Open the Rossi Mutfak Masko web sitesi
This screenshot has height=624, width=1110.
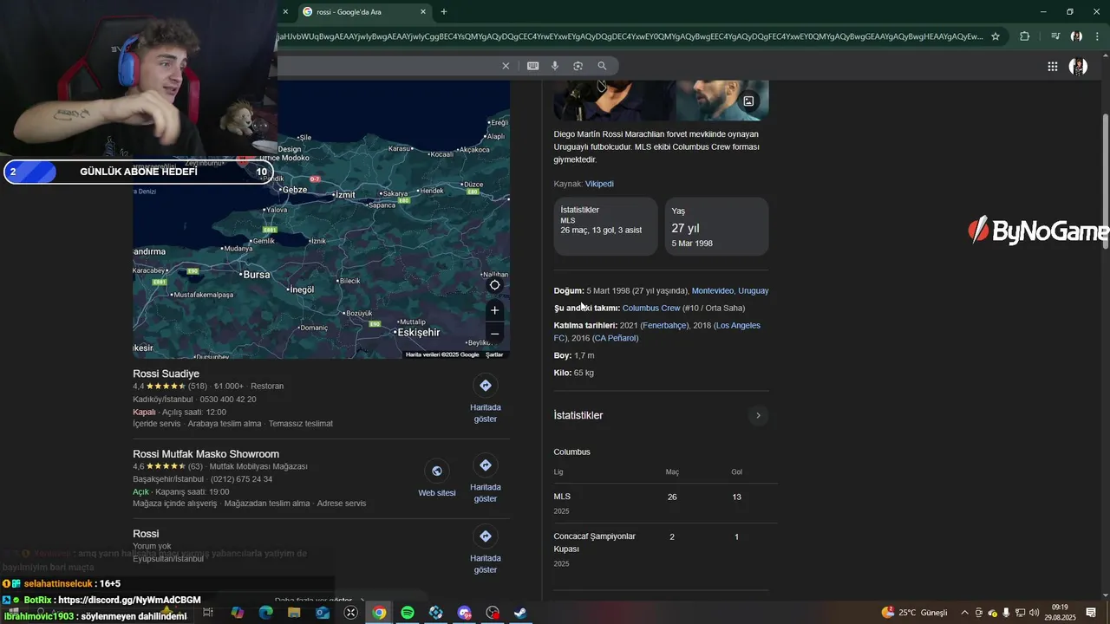[x=436, y=478]
